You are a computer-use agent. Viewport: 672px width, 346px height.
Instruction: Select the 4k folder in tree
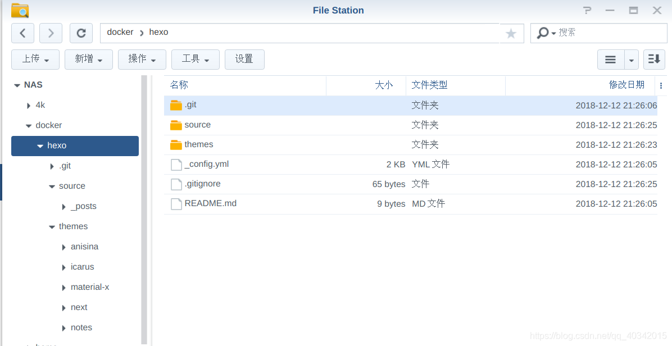(40, 105)
